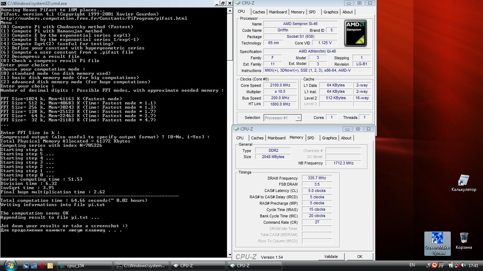Click the NB Frequency value 1712.3 MHz

[x=343, y=163]
